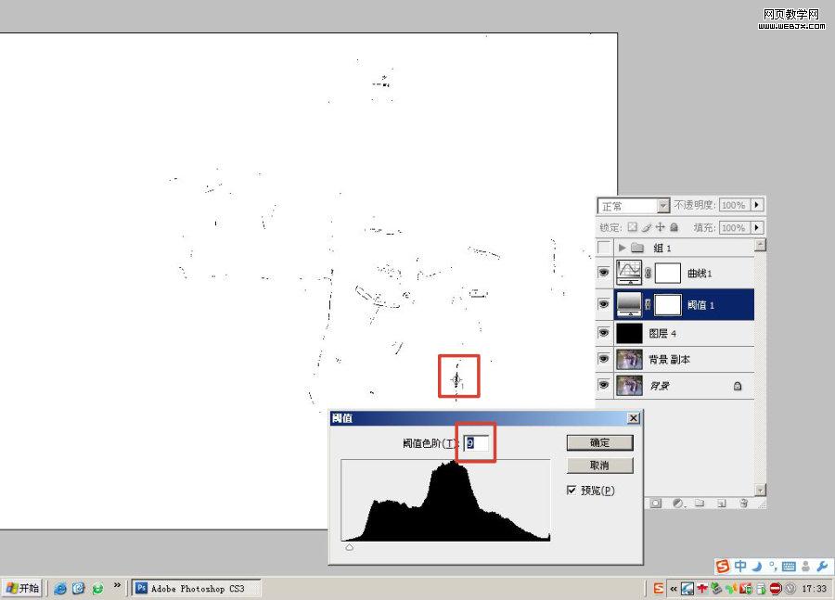Click the soft keyboard icon on IME bar
835x600 pixels.
click(789, 567)
